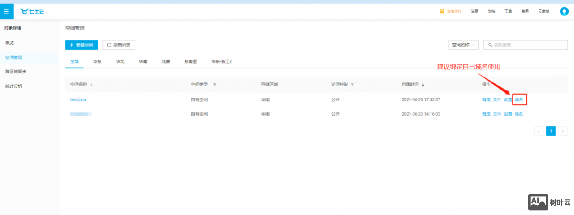Switch to the 华东 region tab
This screenshot has width=574, height=215.
click(97, 61)
